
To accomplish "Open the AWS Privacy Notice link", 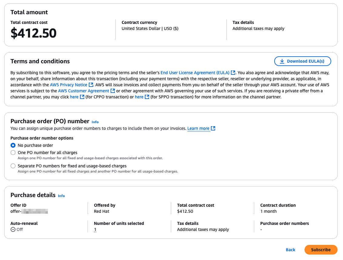I will coord(68,85).
